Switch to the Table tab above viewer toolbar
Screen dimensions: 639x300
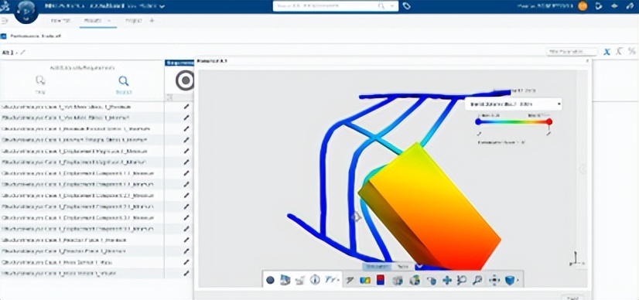(x=402, y=266)
